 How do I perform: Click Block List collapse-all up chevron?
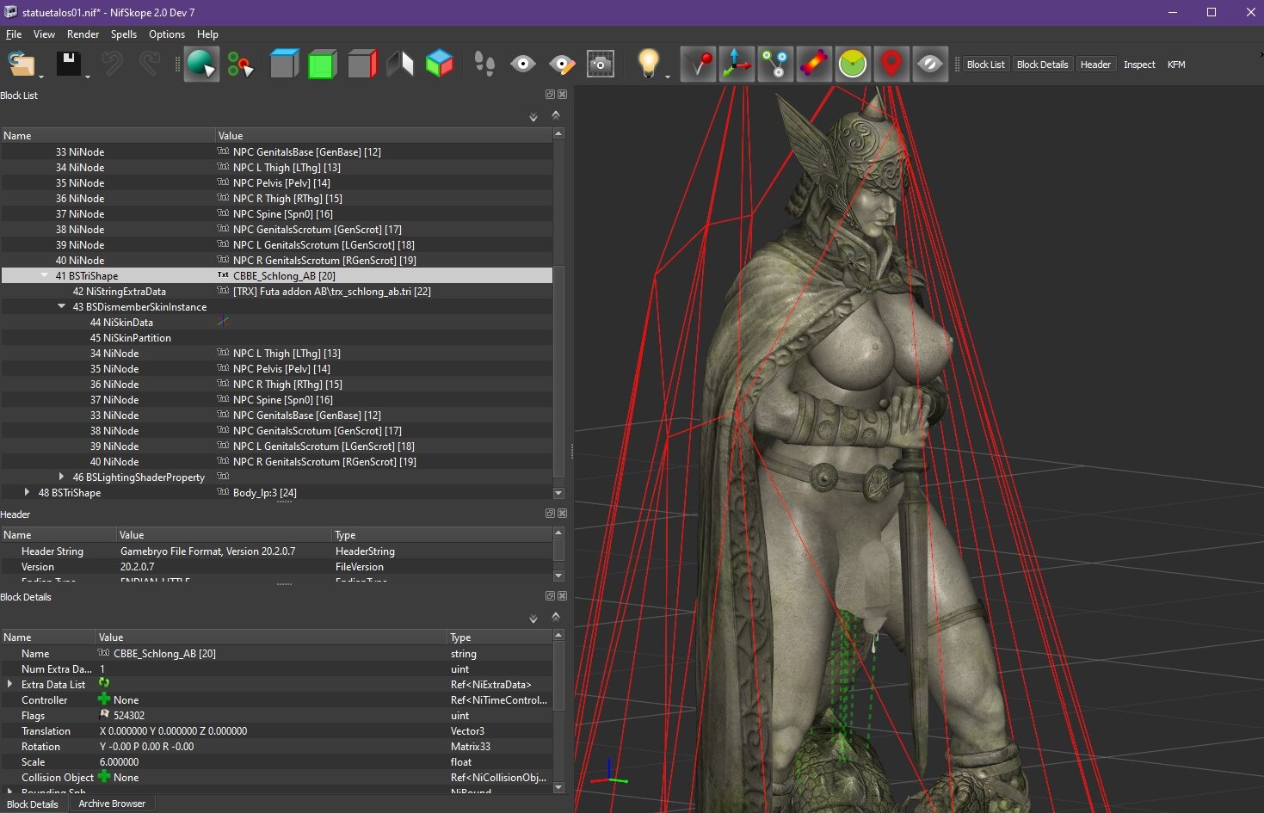(x=556, y=114)
